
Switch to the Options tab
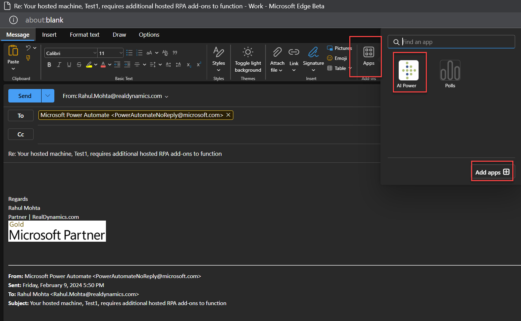pyautogui.click(x=149, y=35)
